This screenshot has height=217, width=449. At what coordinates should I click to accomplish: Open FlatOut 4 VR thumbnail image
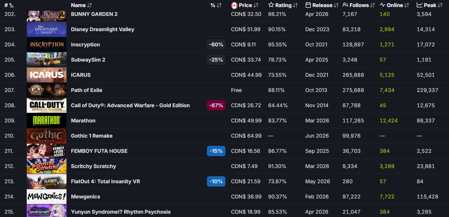point(46,181)
